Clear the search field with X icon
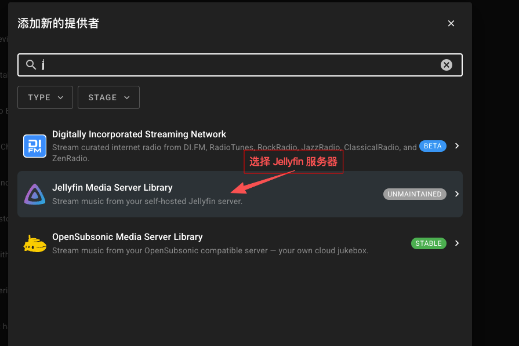This screenshot has width=519, height=346. [x=447, y=65]
